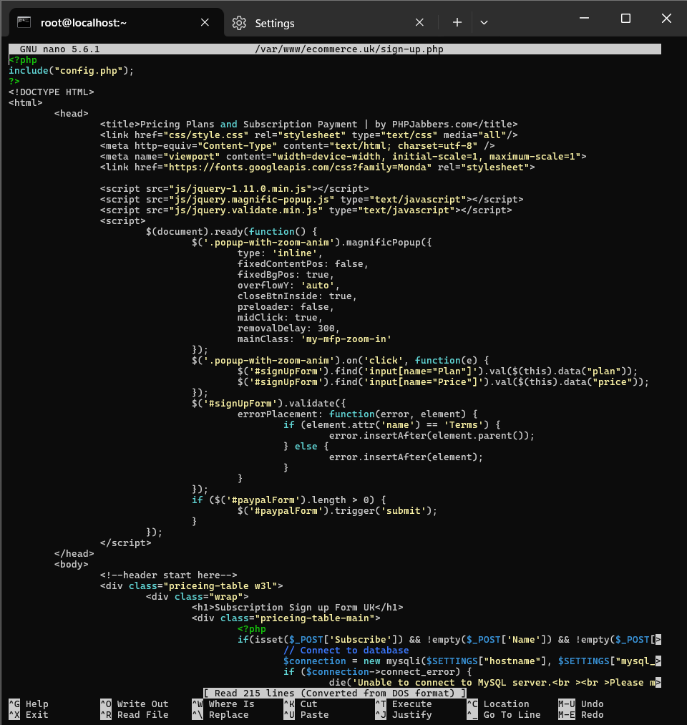Click the Justify shortcut label
687x725 pixels.
(x=412, y=714)
